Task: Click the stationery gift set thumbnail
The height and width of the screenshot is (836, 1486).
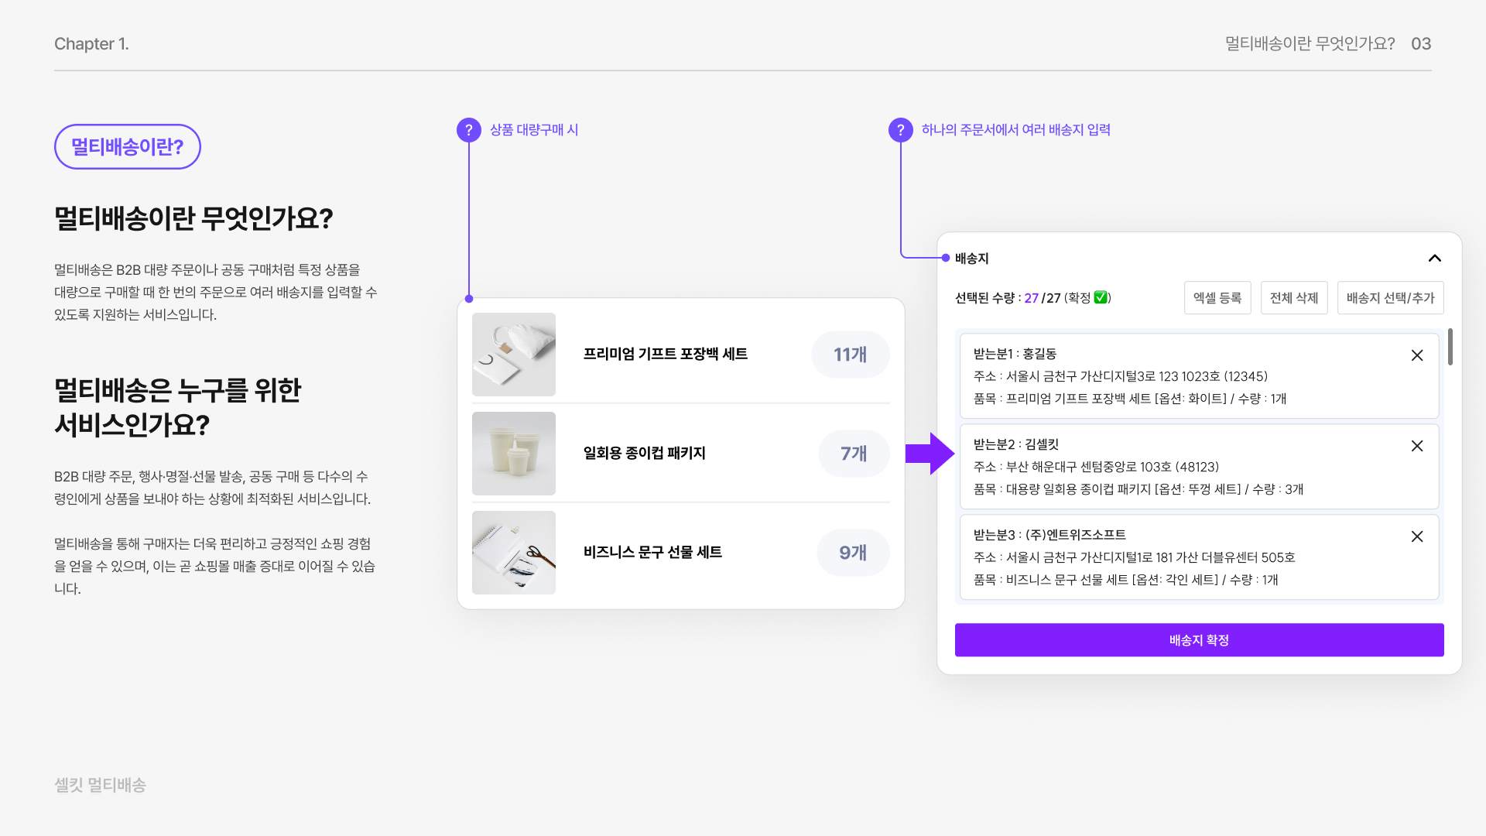Action: pos(514,553)
